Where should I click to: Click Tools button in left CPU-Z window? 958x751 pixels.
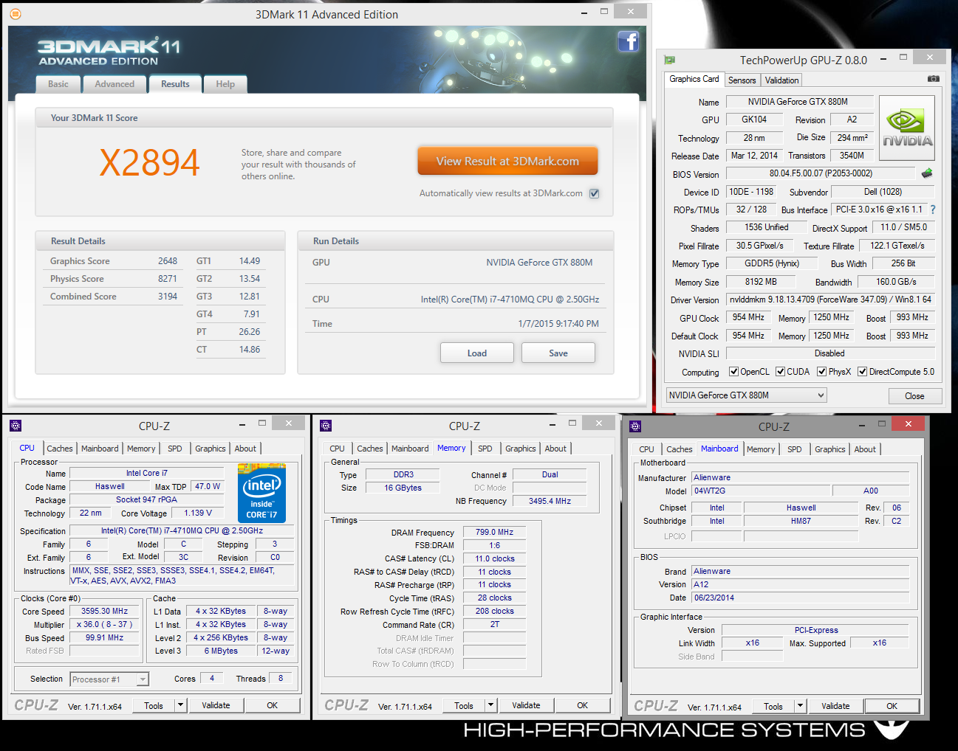(154, 705)
